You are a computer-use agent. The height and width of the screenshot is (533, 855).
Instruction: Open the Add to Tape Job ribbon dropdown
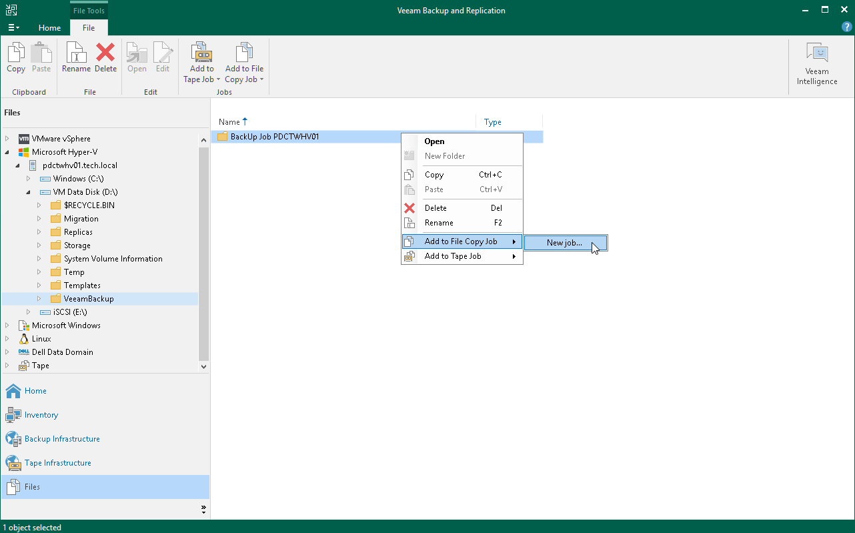201,63
